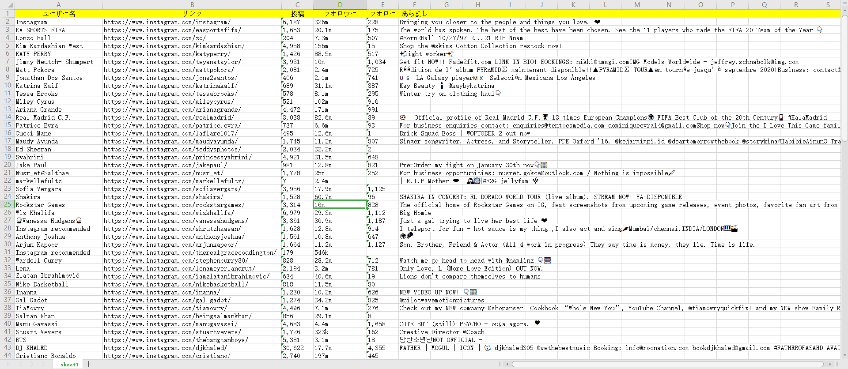
Task: Add a new sheet with the plus button
Action: click(x=89, y=364)
